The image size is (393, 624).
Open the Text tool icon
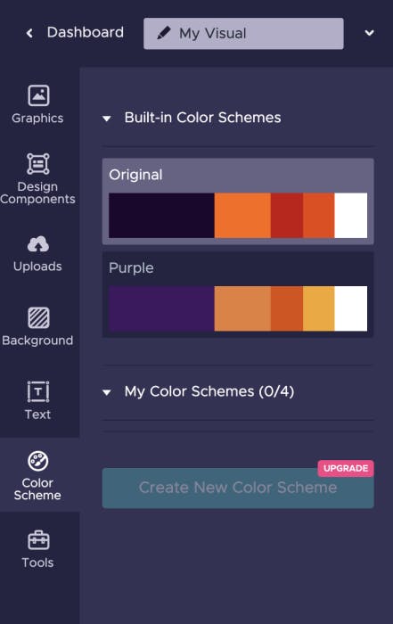38,391
